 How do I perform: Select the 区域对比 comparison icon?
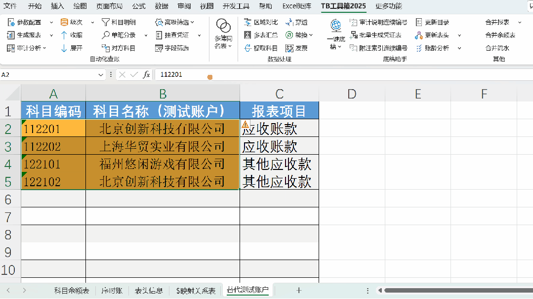[x=247, y=23]
